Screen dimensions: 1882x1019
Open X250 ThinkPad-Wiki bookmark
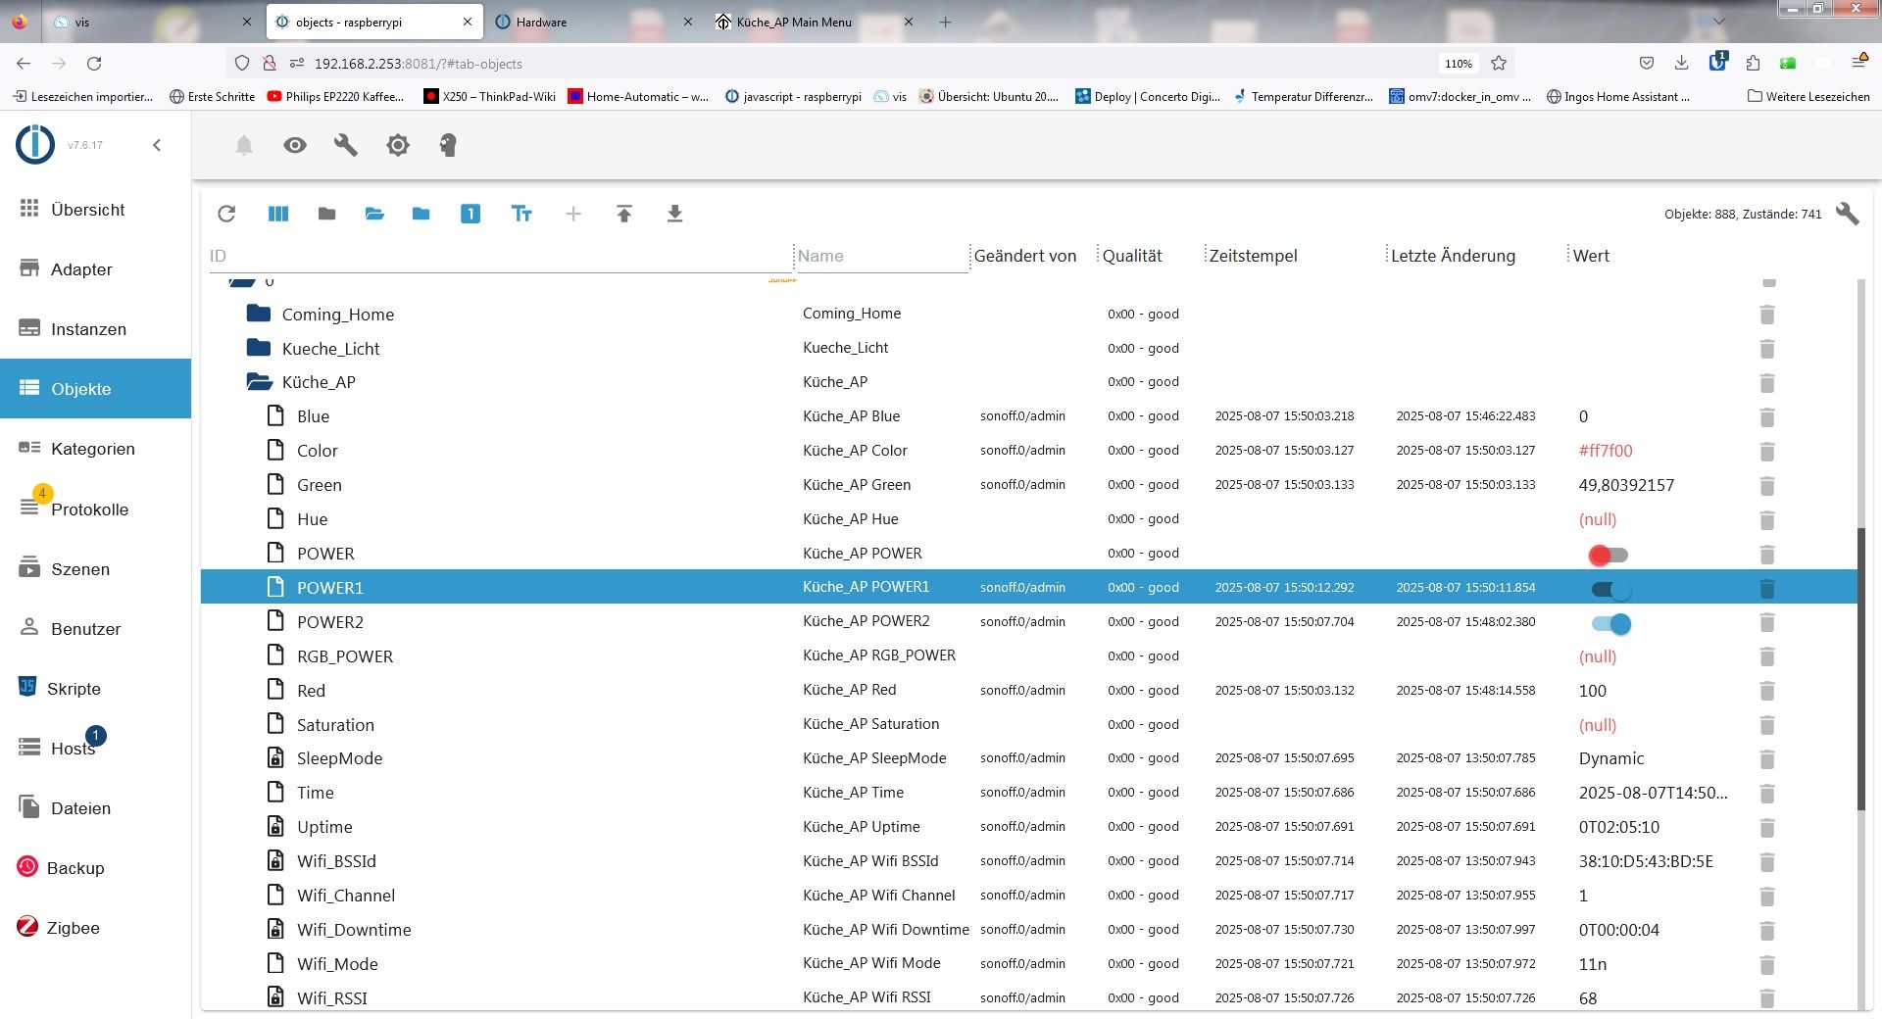tap(489, 96)
